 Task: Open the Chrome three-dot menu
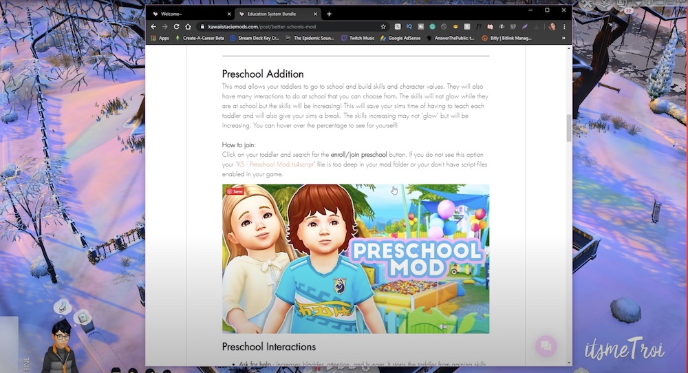point(564,27)
